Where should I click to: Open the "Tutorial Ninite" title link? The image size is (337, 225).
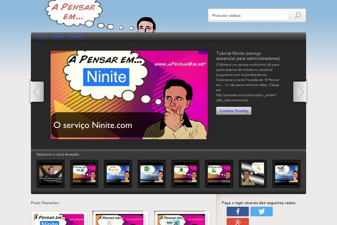[x=248, y=56]
